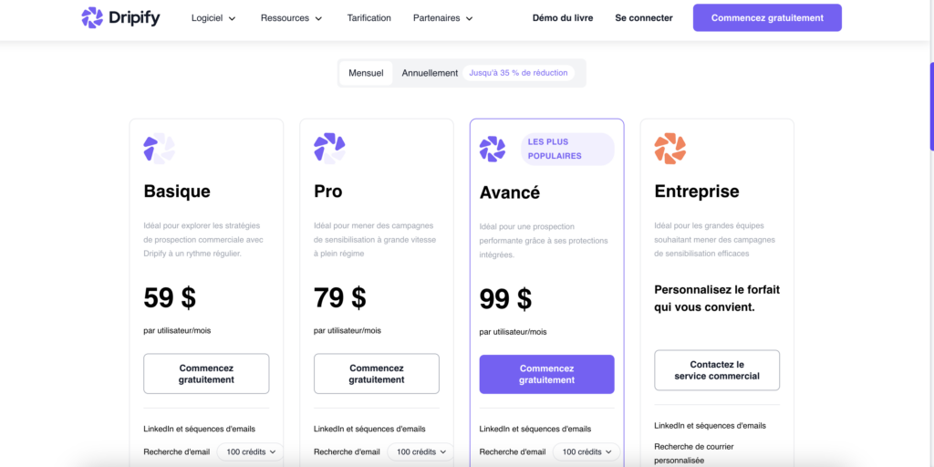Click Recherche d'email label in Pro plan

(347, 452)
